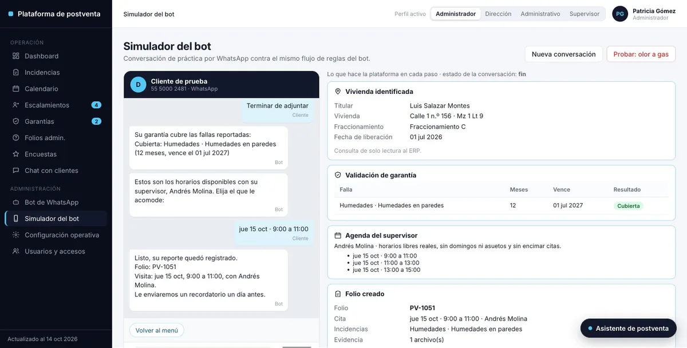The image size is (687, 348).
Task: Click Patricia Gómez user name in header
Action: 654,11
